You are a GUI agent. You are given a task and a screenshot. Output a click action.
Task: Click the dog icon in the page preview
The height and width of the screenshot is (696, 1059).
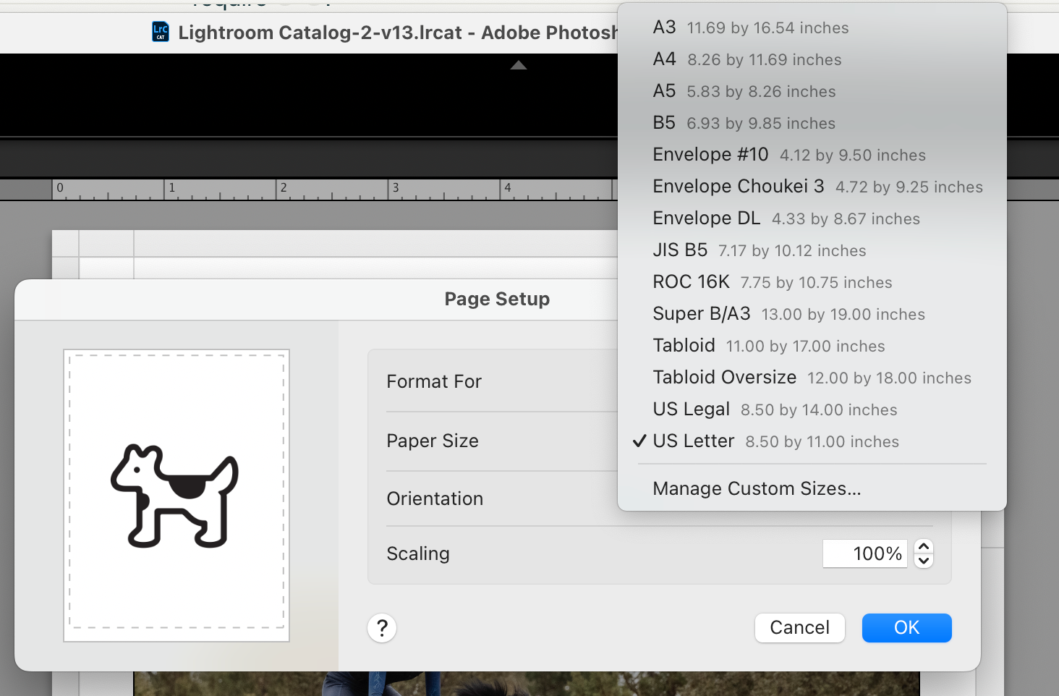point(174,496)
